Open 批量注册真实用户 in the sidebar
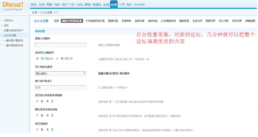This screenshot has width=258, height=137. tap(13, 30)
